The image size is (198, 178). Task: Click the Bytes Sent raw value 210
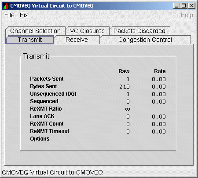(x=125, y=87)
